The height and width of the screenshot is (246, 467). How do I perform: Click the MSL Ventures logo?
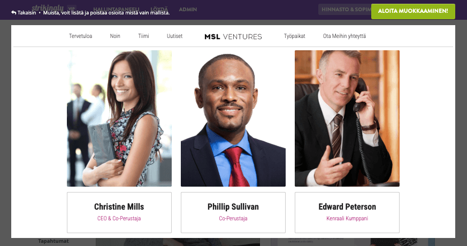[x=233, y=36]
